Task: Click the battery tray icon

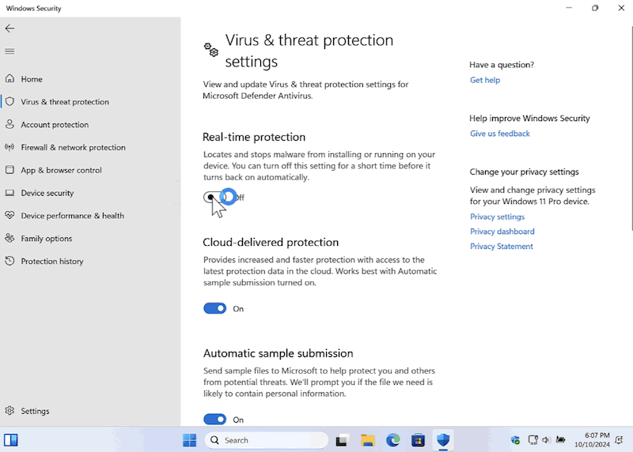Action: (560, 439)
